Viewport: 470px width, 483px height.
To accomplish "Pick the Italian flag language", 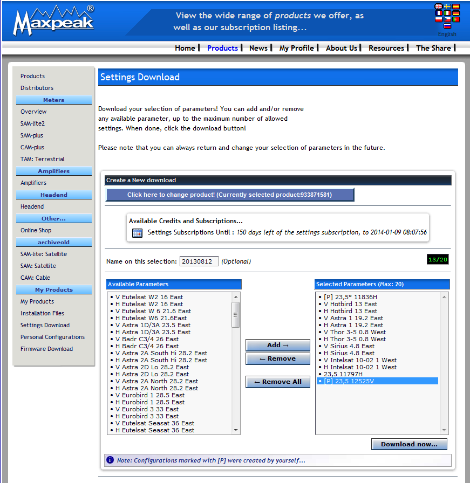I will 447,13.
